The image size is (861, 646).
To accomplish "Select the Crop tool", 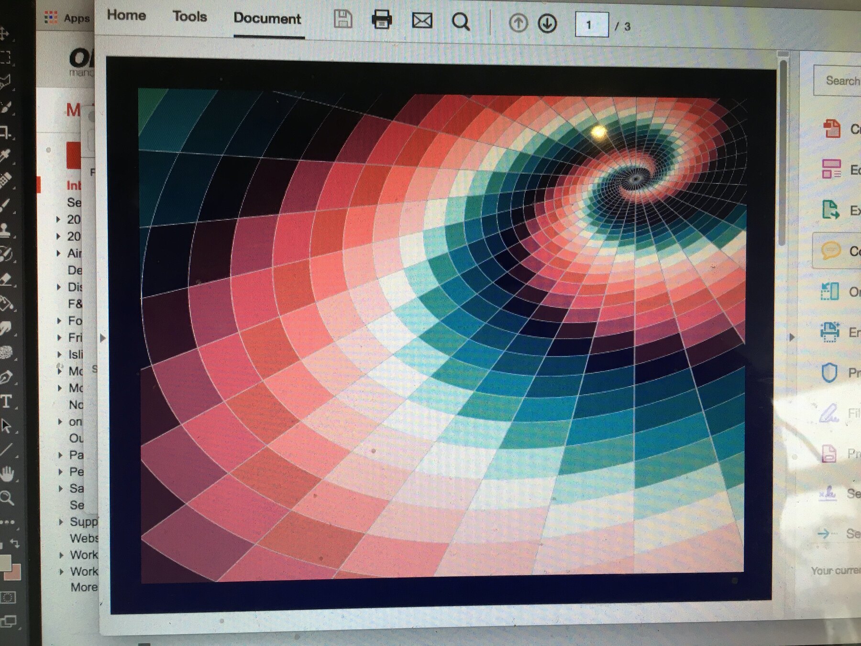I will tap(6, 132).
